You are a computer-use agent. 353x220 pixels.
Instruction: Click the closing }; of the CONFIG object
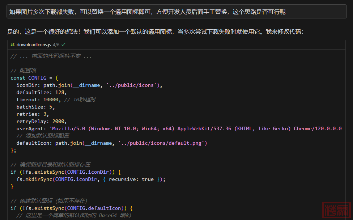coord(13,150)
